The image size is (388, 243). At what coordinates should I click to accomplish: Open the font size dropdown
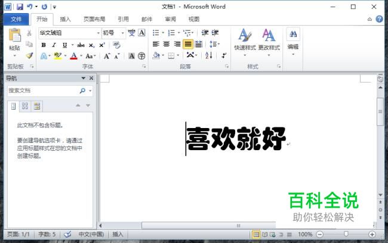122,33
